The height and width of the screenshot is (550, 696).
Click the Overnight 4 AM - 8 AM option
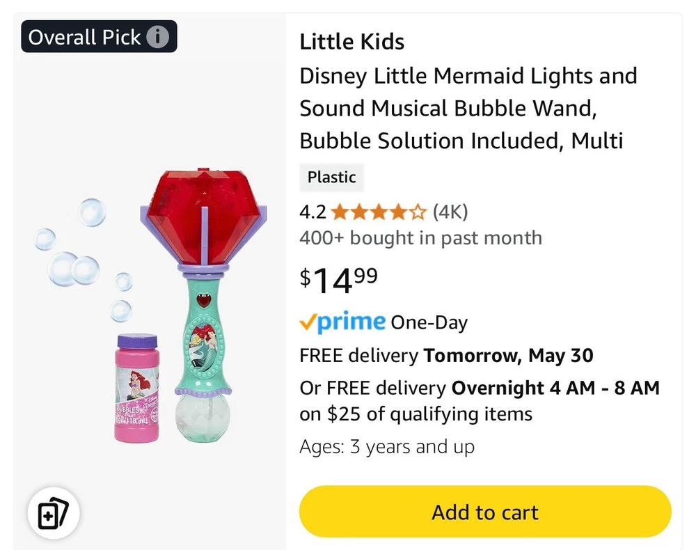(555, 388)
